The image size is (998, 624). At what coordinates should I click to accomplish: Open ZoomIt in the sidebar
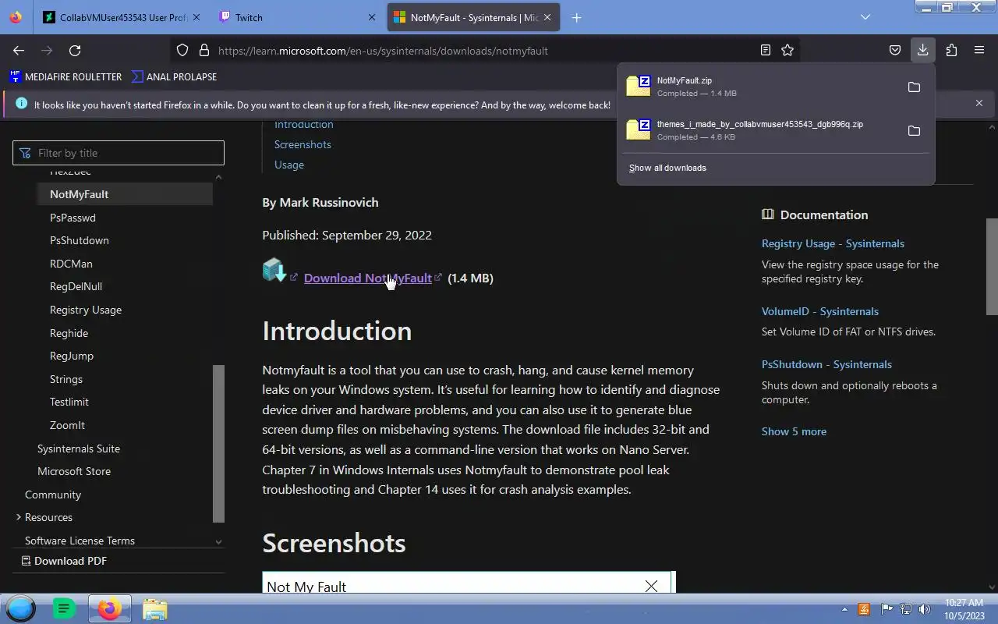tap(67, 425)
